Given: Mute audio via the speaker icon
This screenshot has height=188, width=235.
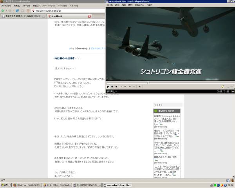Looking at the screenshot, I should [223, 87].
